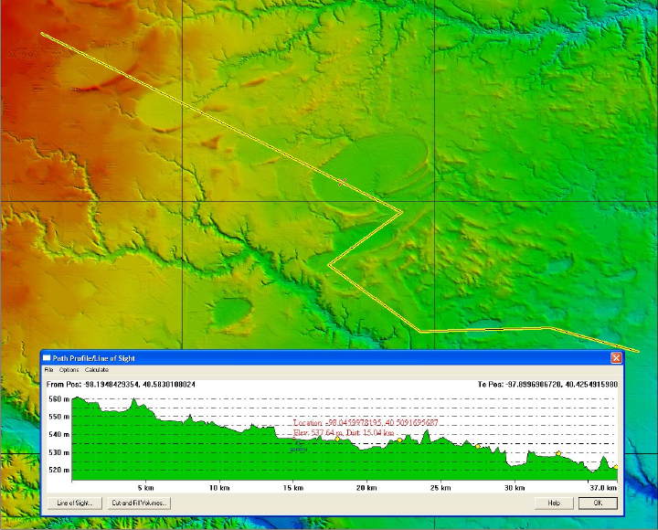This screenshot has height=530, width=658.
Task: Click the yellow marker at the profile's 37 km end
Action: coord(616,467)
